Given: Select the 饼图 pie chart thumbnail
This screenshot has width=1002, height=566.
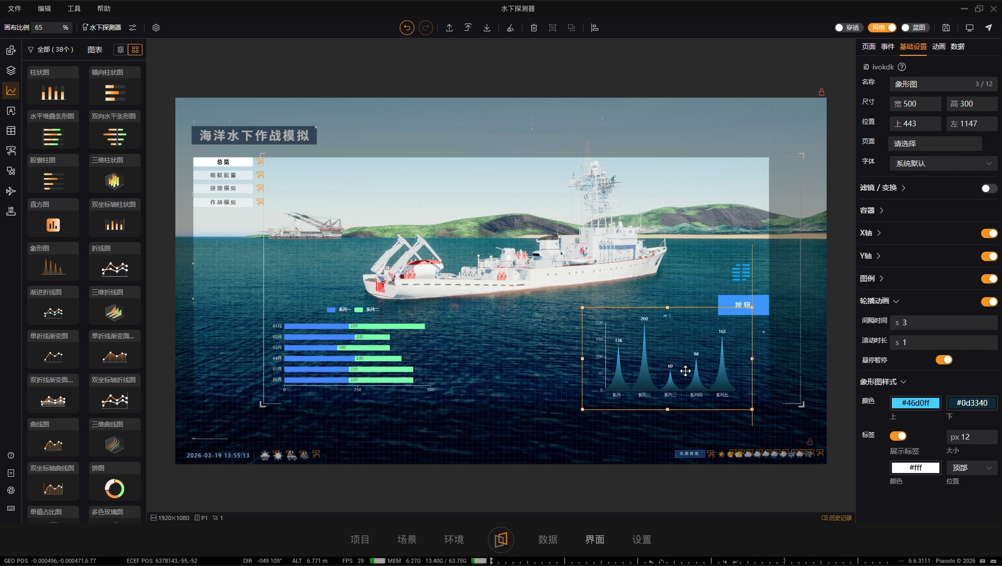Looking at the screenshot, I should tap(114, 488).
